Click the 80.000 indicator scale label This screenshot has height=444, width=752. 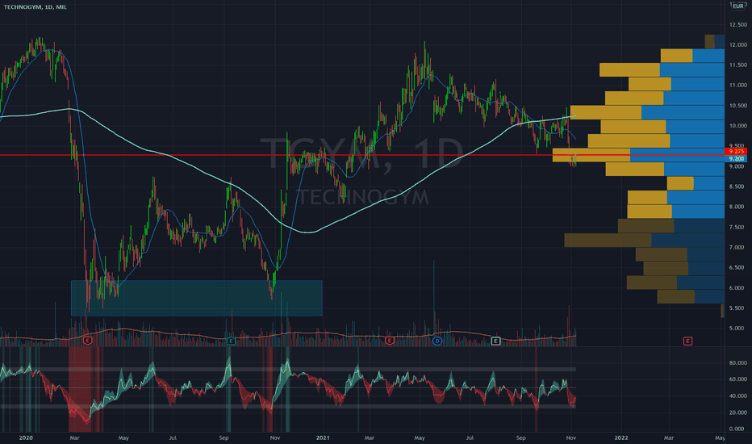tap(737, 363)
